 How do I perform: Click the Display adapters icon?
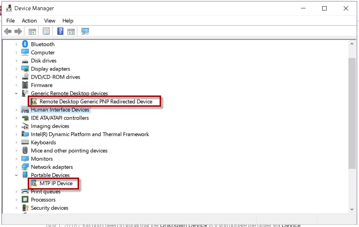coord(25,69)
